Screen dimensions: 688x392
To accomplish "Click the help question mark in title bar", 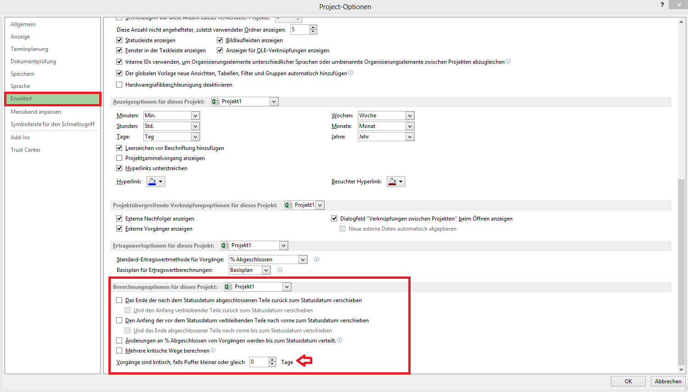I will click(662, 5).
